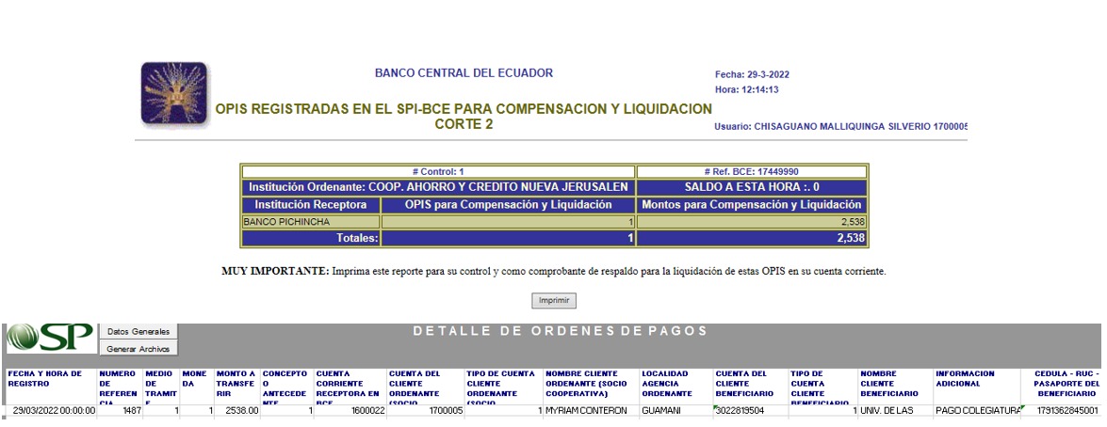This screenshot has height=427, width=1107.
Task: Click the Banco Central del Ecuador logo
Action: [173, 94]
